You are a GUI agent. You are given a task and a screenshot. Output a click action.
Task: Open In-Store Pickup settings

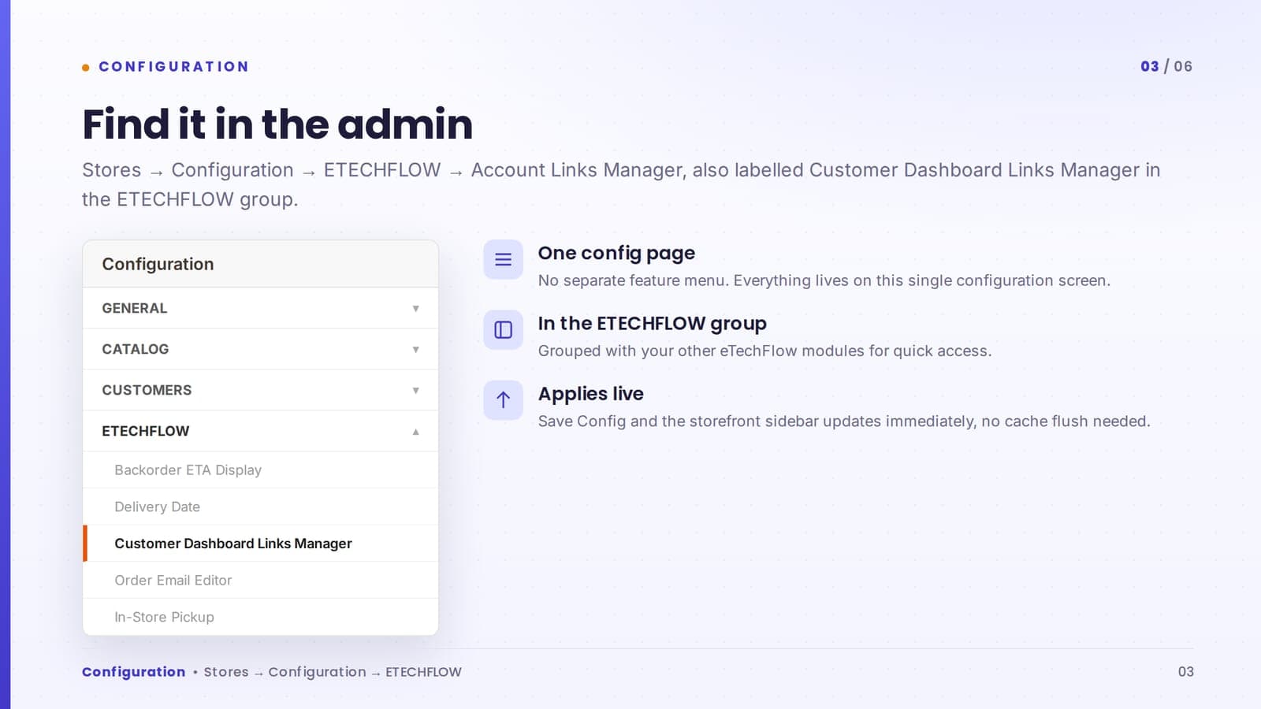coord(260,617)
